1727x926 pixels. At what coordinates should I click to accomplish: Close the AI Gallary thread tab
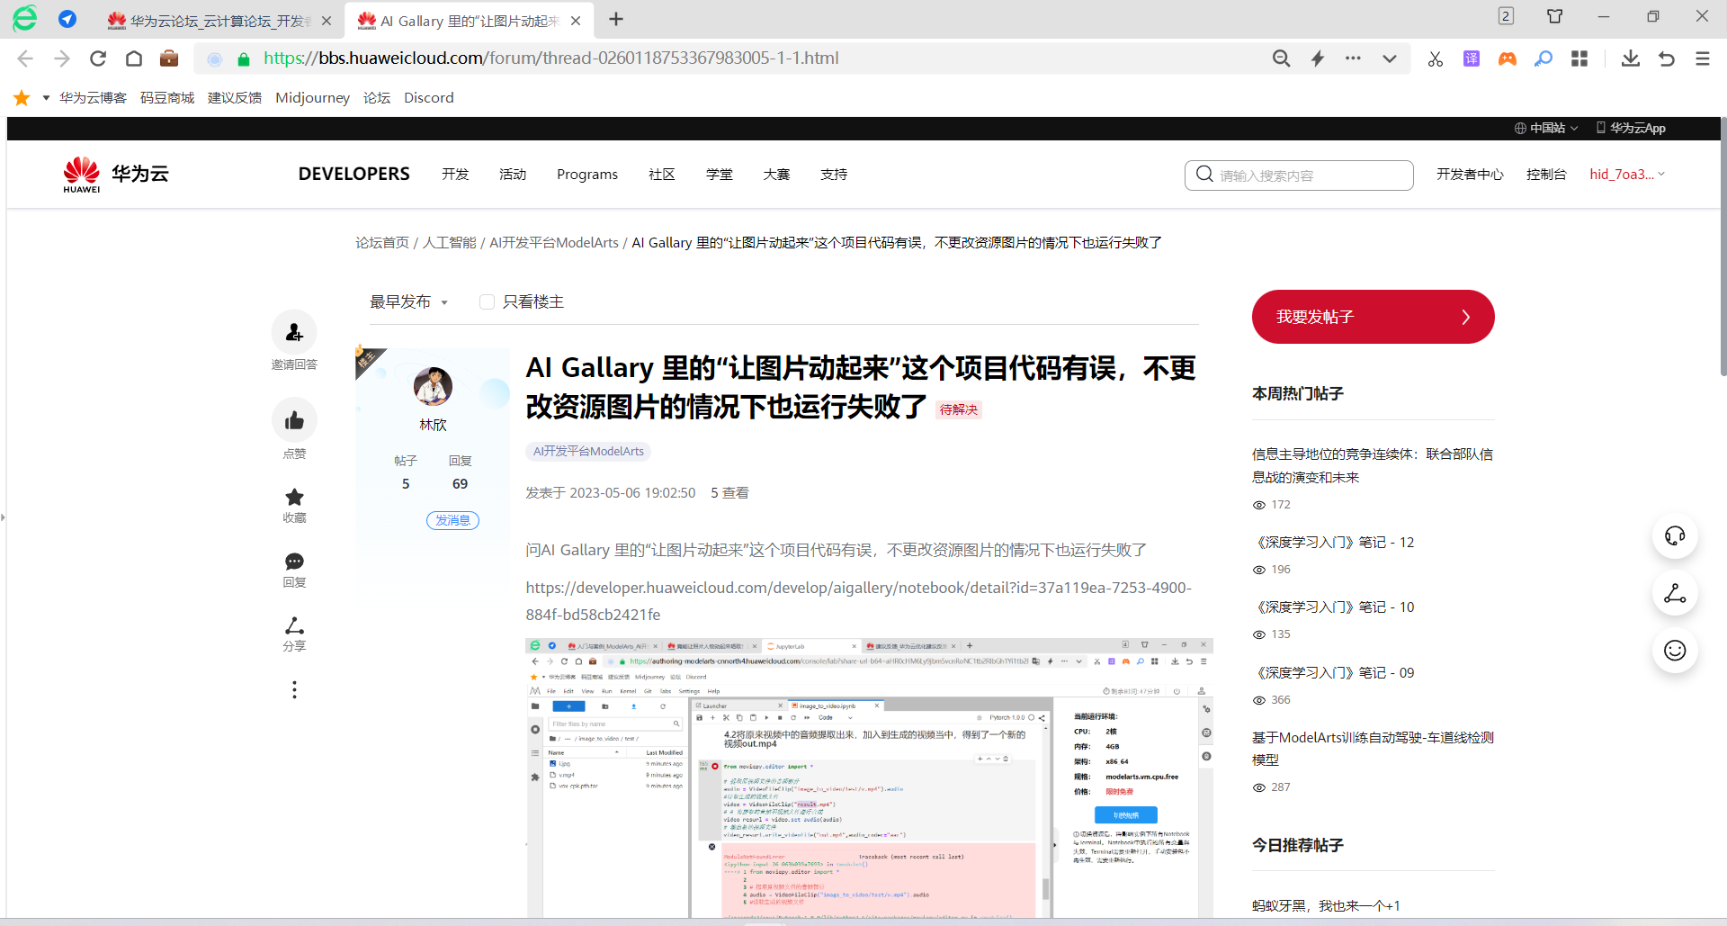pyautogui.click(x=576, y=21)
